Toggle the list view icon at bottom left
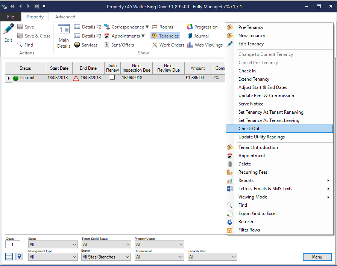Screen dimensions: 337x266 point(9,257)
